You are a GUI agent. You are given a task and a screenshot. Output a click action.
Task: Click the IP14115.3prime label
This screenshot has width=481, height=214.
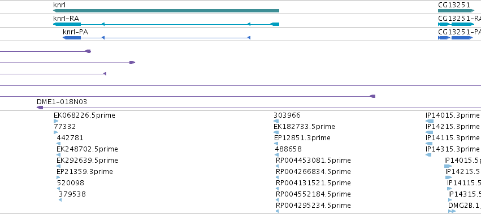pos(452,138)
